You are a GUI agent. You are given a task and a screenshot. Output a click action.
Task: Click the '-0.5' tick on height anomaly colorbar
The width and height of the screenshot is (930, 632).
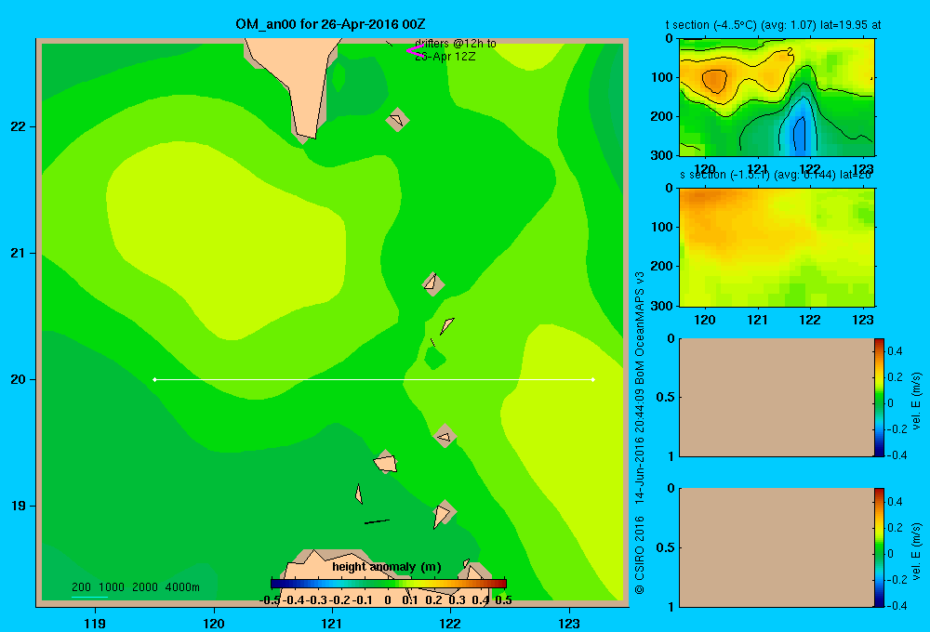[x=271, y=600]
